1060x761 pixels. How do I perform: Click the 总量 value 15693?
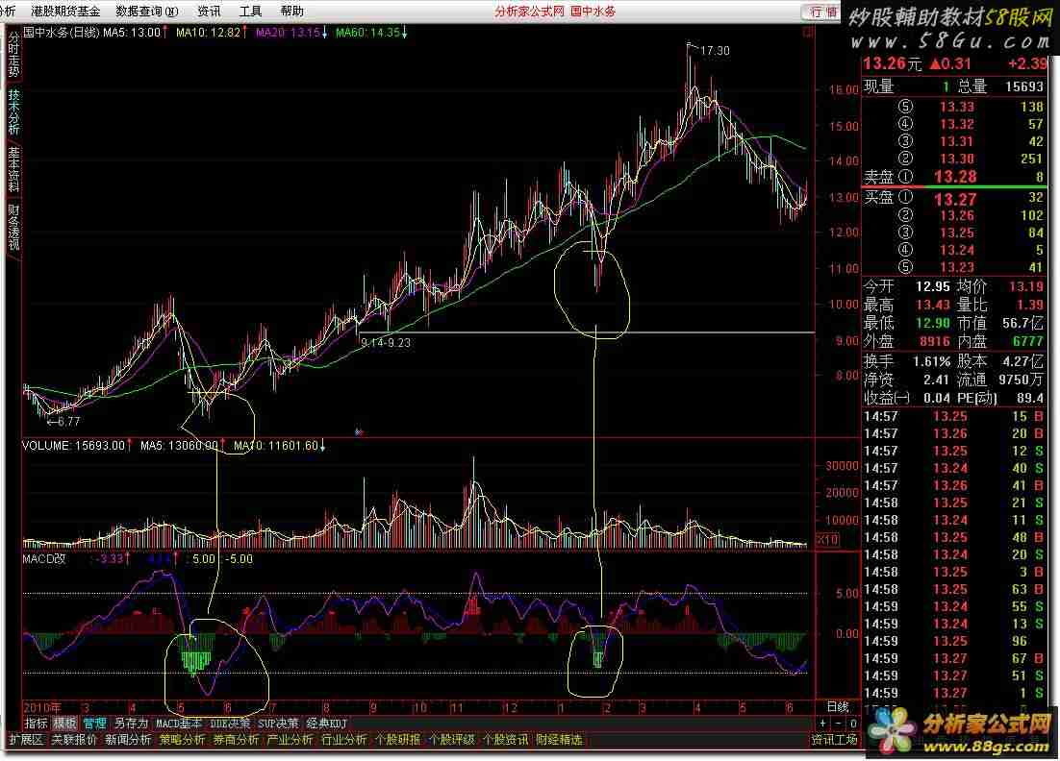1024,86
